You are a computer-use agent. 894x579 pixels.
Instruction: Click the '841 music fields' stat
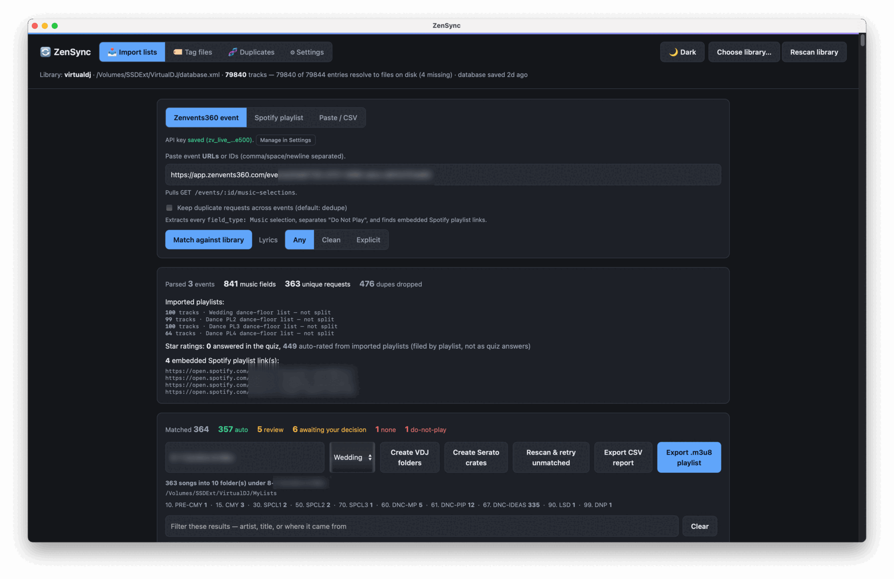pyautogui.click(x=249, y=284)
